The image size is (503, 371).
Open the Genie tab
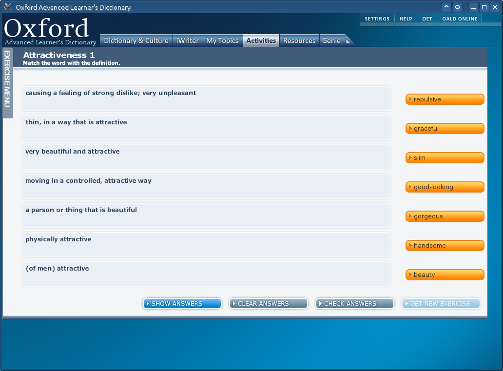coord(331,41)
